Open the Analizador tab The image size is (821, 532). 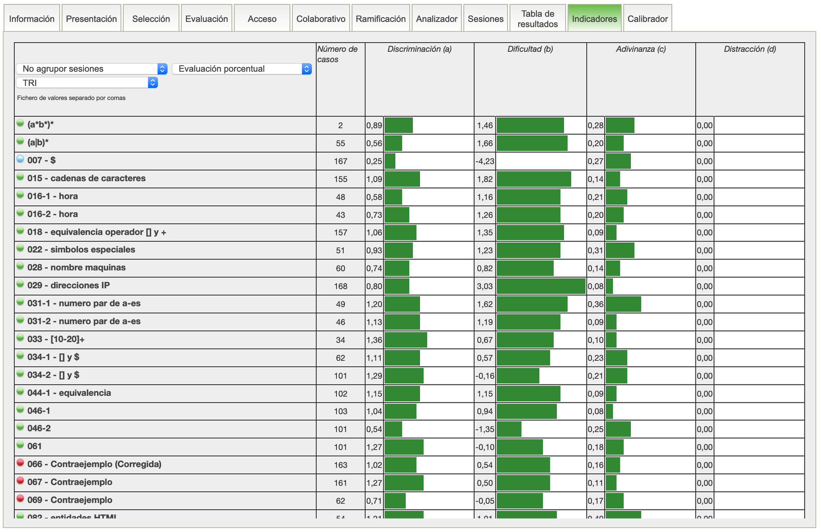tap(436, 19)
